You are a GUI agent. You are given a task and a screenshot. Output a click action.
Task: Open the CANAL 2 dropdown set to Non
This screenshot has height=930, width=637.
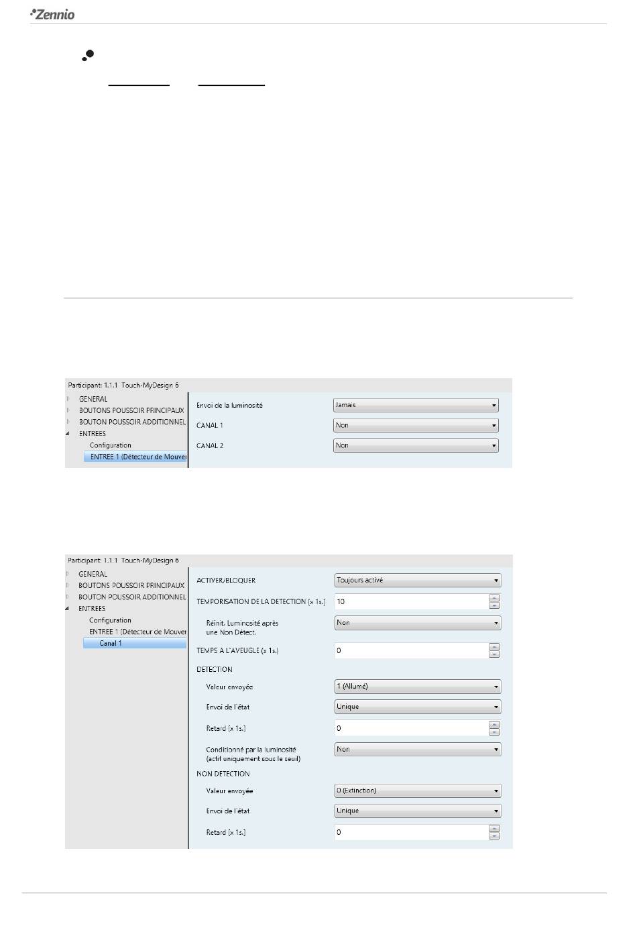click(416, 445)
